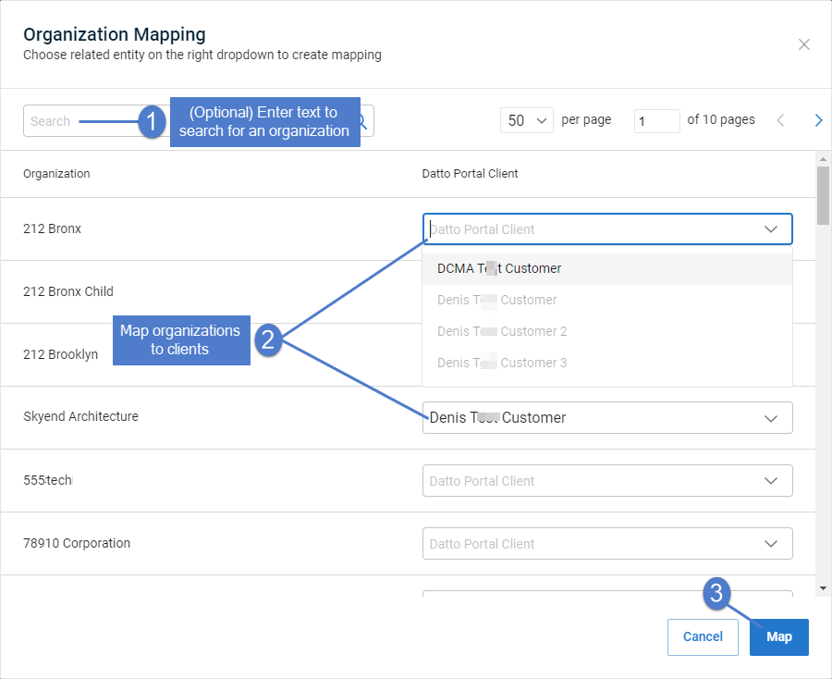Click the 'of 10 pages' label

point(720,120)
